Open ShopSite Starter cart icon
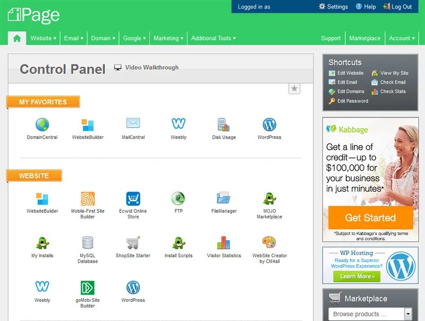Image resolution: width=425 pixels, height=321 pixels. point(133,243)
